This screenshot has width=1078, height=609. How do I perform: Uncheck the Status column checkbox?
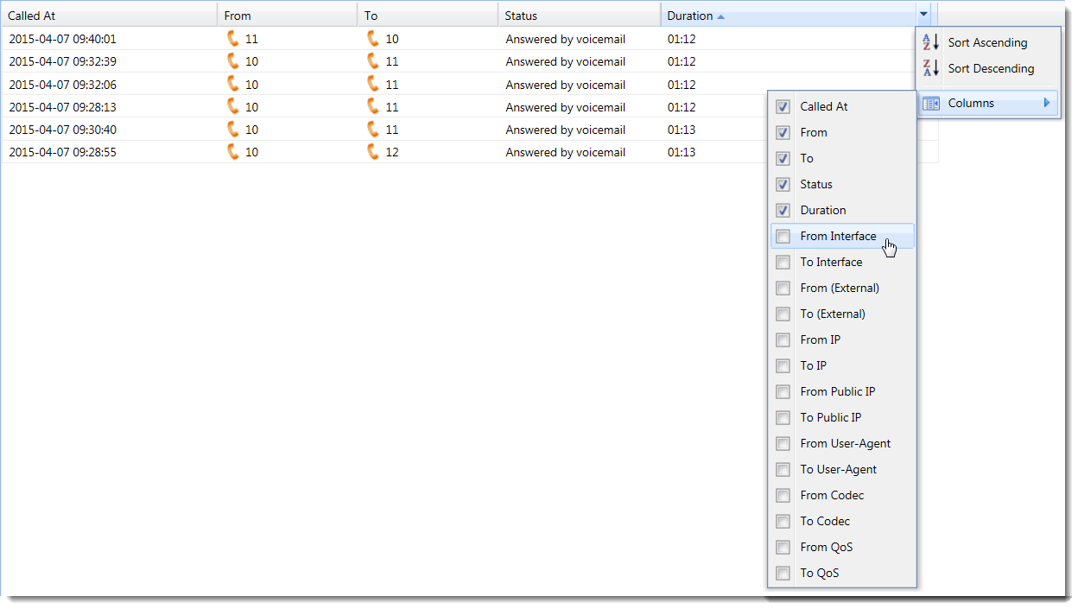[x=783, y=185]
